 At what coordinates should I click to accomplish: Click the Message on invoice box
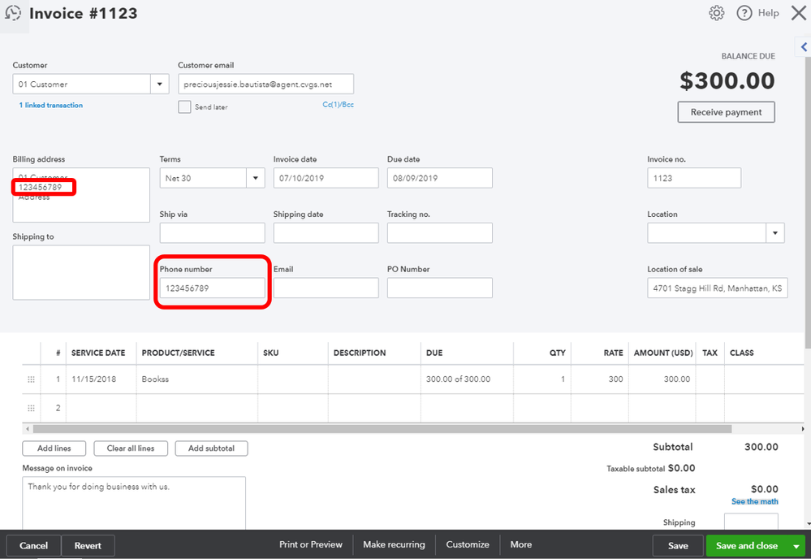point(134,503)
